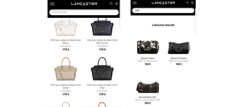Open Besace Camo bag image
The height and width of the screenshot is (107, 251).
148,47
